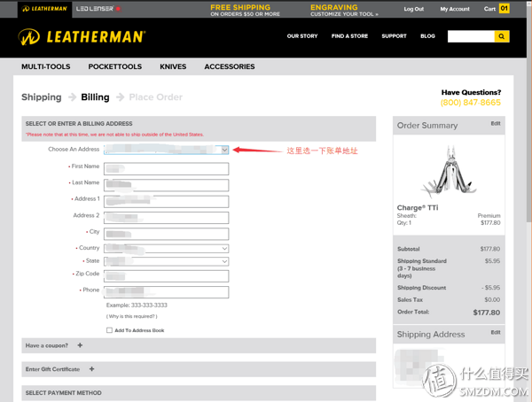This screenshot has height=402, width=532.
Task: Open the MULTI-TOOLS menu
Action: [x=46, y=66]
